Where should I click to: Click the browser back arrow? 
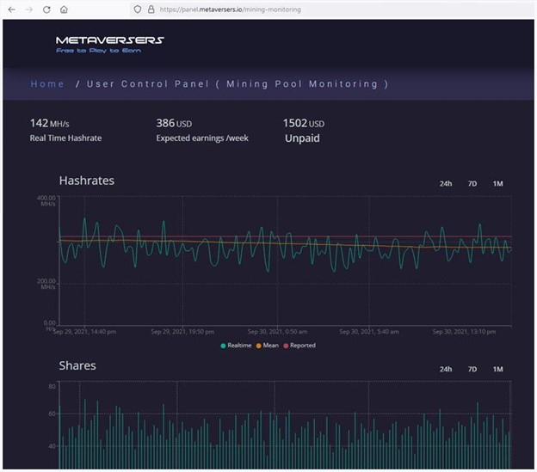pyautogui.click(x=10, y=9)
